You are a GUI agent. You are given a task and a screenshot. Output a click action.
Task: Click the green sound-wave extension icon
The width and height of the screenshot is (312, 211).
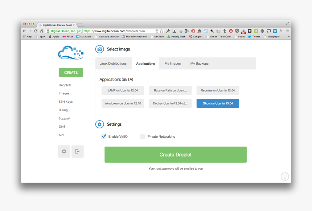point(256,31)
